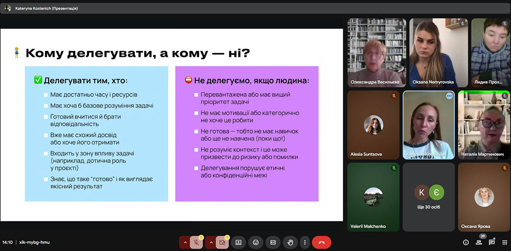Viewport: 511px width, 251px height.
Task: Open meeting details info icon
Action: [x=466, y=242]
